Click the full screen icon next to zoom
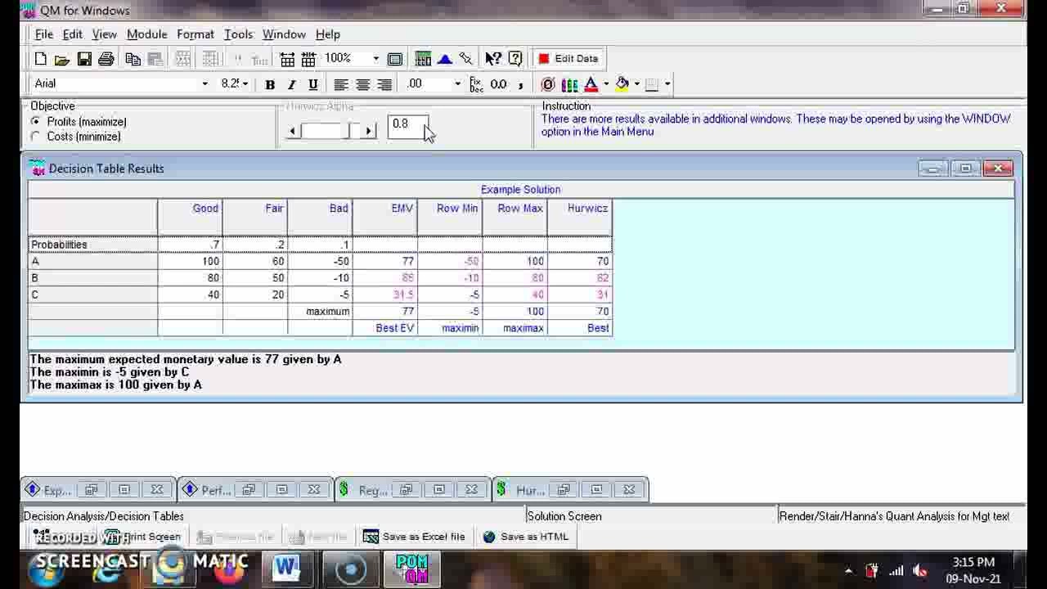 tap(395, 59)
